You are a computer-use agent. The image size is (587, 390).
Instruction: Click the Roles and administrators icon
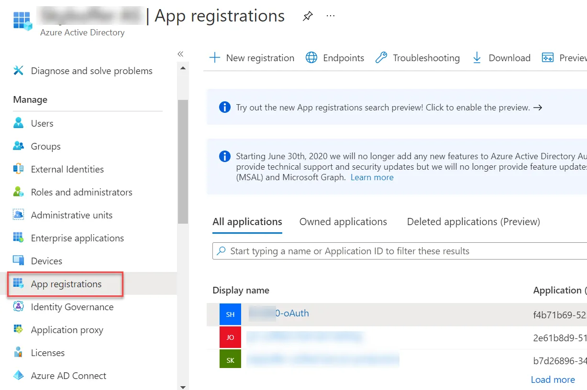19,192
